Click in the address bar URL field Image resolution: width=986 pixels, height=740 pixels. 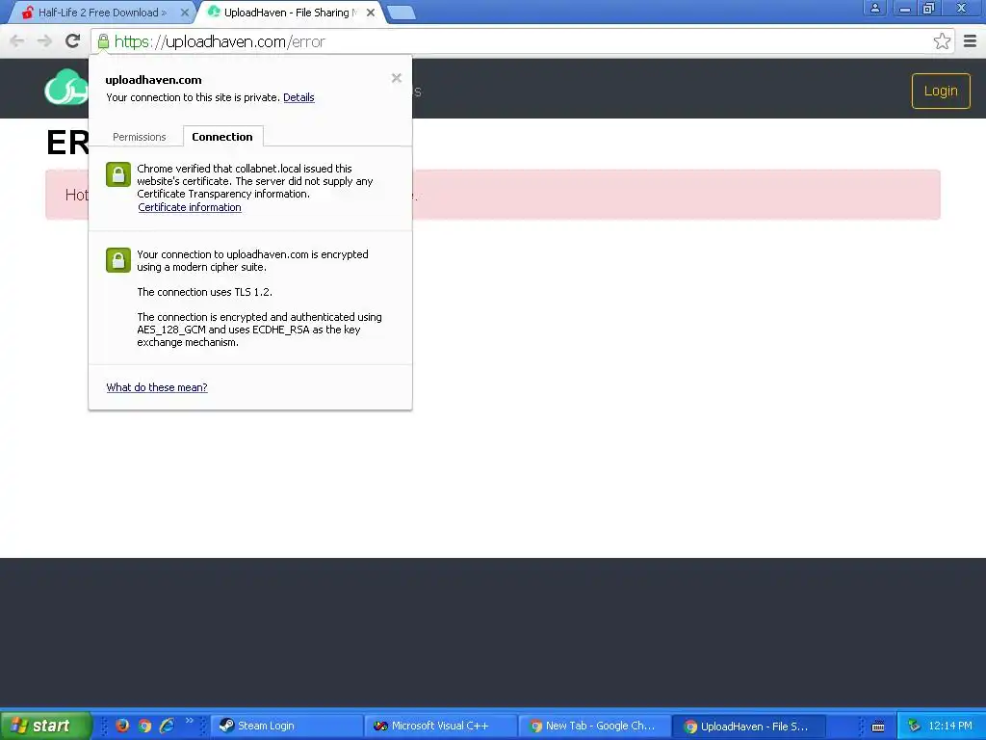[x=516, y=41]
